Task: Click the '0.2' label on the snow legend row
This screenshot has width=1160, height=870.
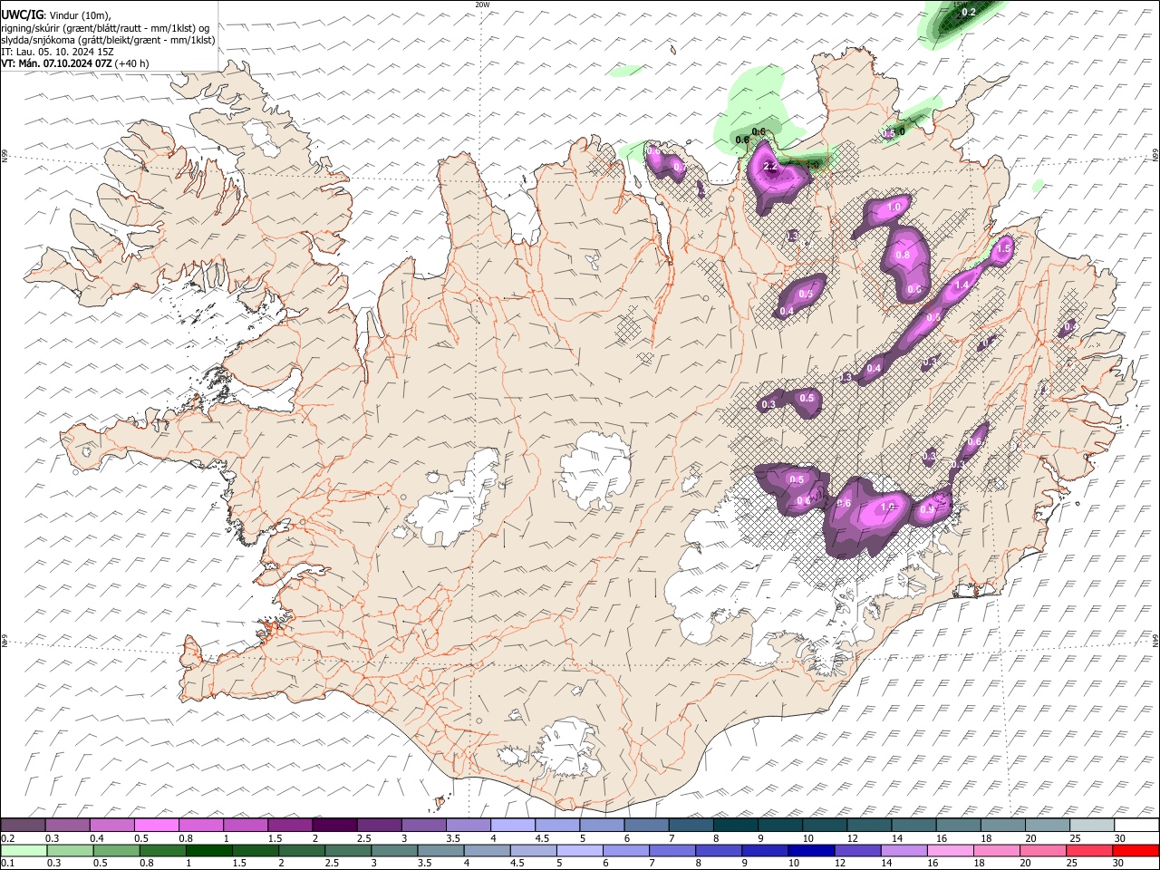Action: (x=7, y=838)
